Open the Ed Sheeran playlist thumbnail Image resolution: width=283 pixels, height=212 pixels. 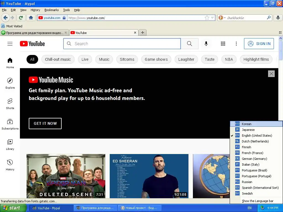click(x=149, y=176)
